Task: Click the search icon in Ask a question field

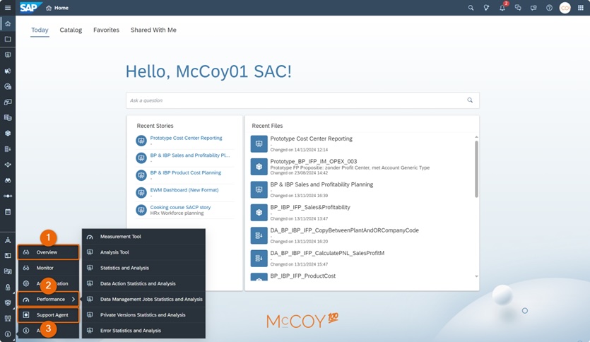Action: click(x=470, y=100)
